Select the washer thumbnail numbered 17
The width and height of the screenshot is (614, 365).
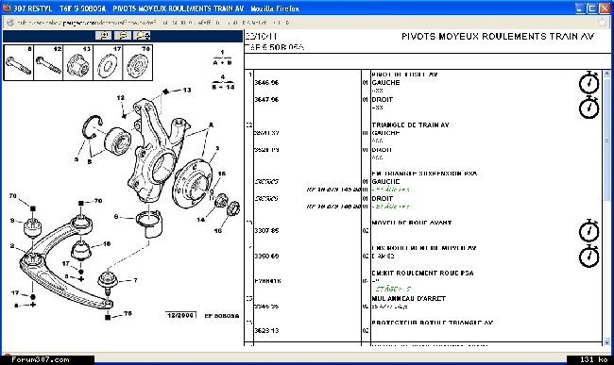click(108, 62)
